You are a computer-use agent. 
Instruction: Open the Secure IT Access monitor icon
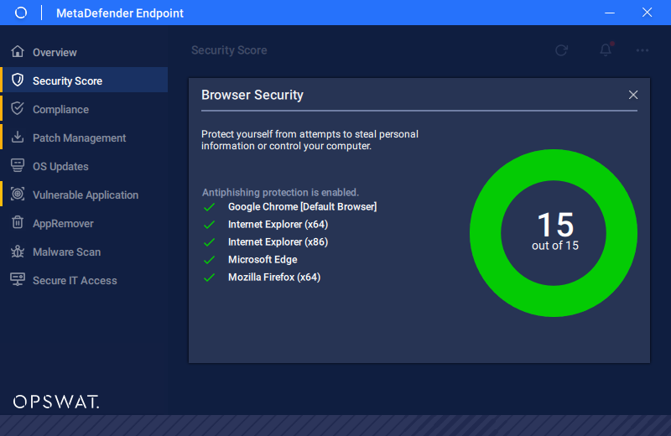click(x=18, y=280)
